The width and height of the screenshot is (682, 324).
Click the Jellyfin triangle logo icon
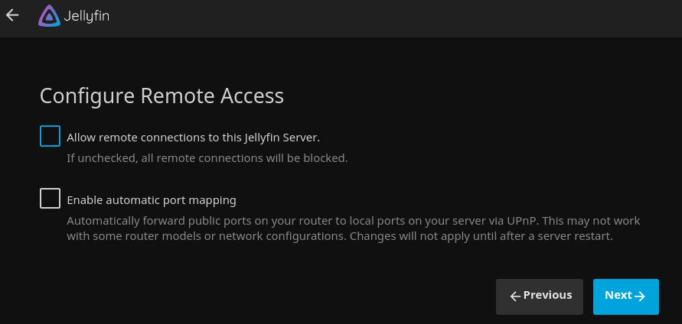pyautogui.click(x=48, y=16)
